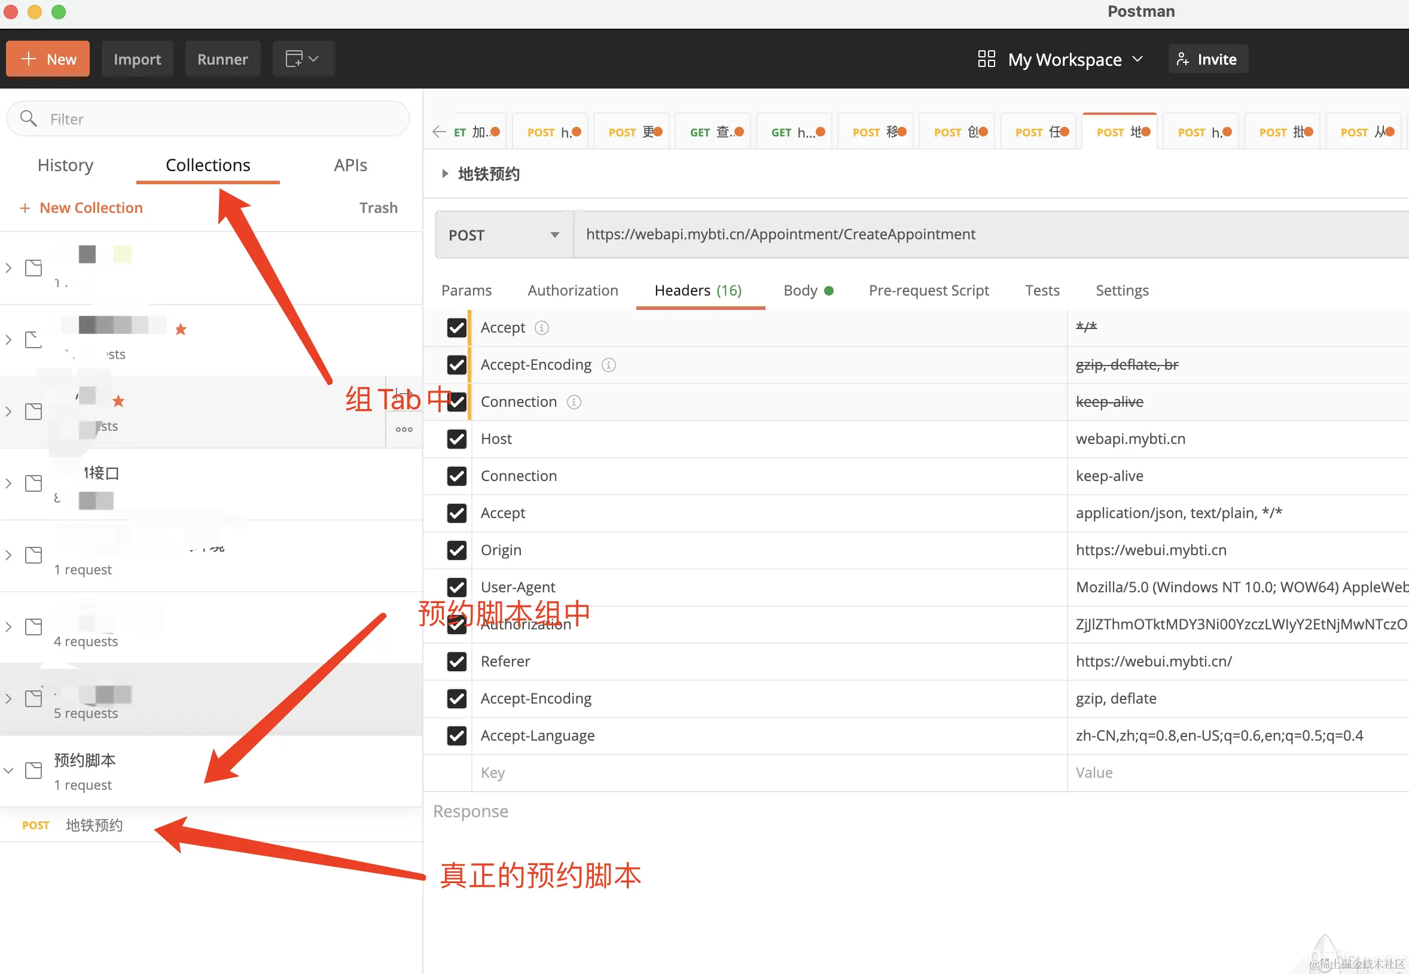Image resolution: width=1409 pixels, height=974 pixels.
Task: Click the Import button
Action: click(137, 59)
